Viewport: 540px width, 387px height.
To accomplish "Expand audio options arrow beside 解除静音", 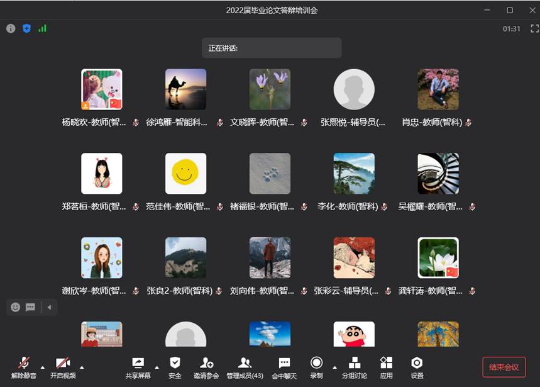I will point(43,366).
